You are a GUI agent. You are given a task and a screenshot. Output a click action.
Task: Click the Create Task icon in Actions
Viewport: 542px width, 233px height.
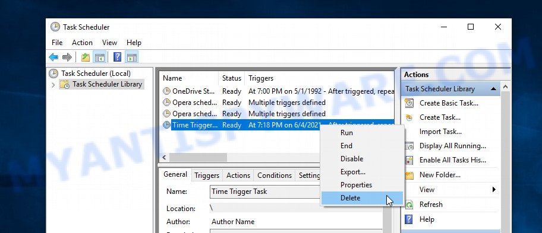(409, 117)
